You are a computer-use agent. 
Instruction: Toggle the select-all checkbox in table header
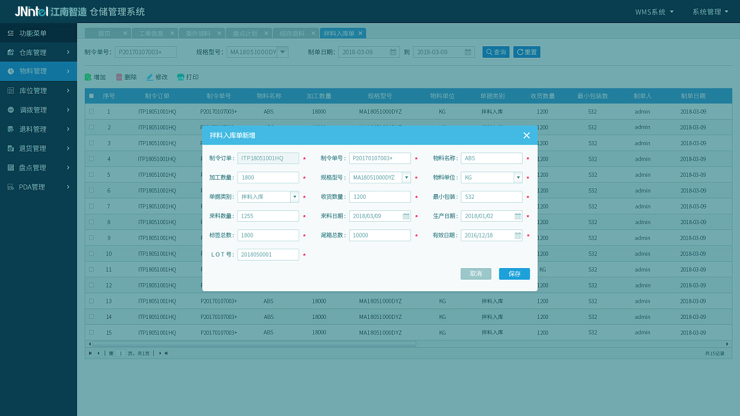91,96
